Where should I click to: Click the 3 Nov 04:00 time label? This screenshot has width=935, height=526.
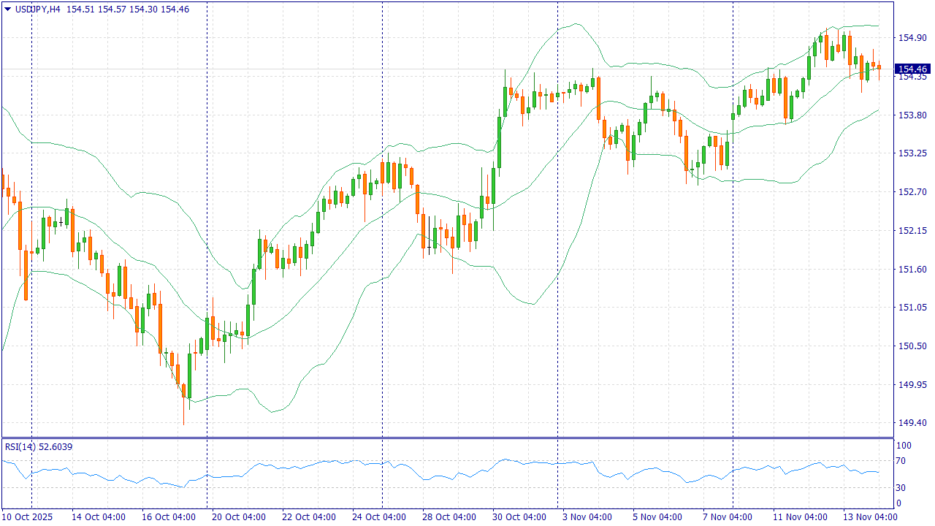(588, 517)
